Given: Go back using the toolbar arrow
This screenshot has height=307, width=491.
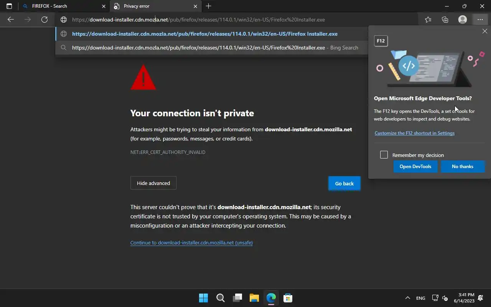Looking at the screenshot, I should pyautogui.click(x=11, y=20).
